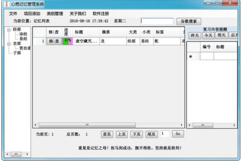Click tree panel scroll left arrow
The width and height of the screenshot is (242, 161).
point(7,154)
